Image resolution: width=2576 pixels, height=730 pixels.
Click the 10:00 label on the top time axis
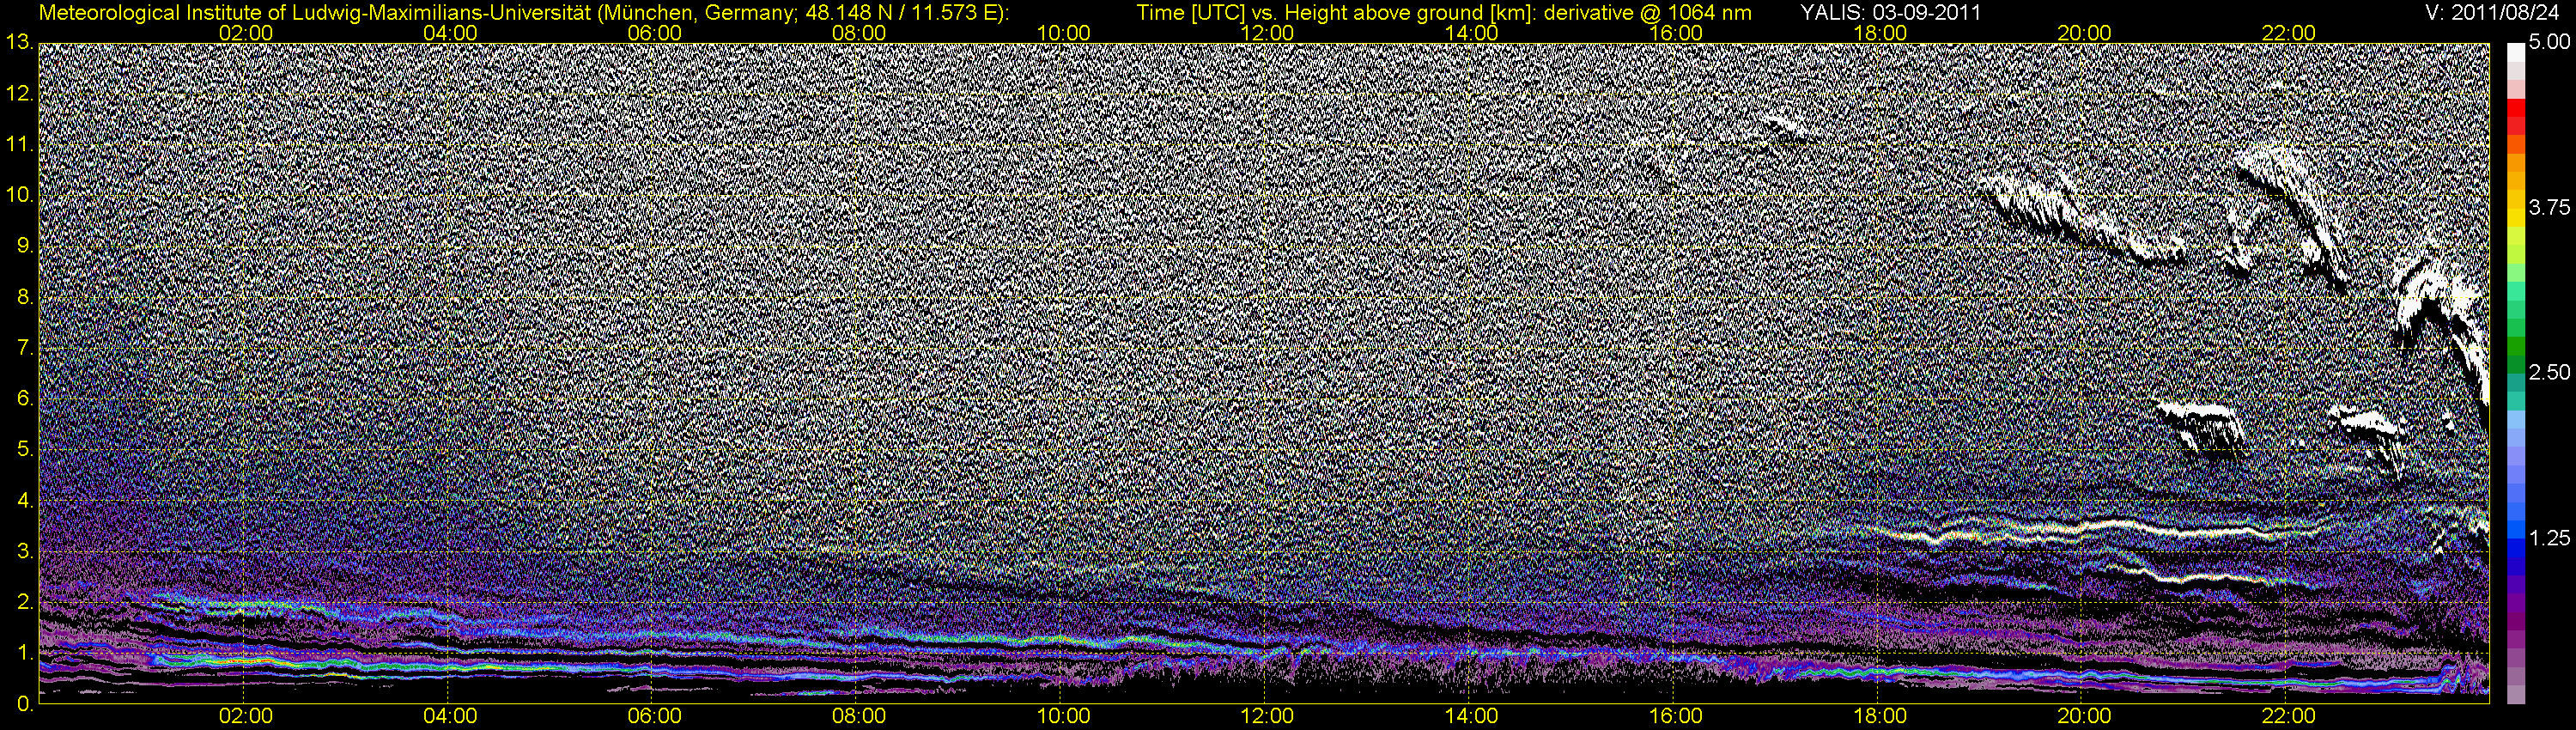[1063, 33]
